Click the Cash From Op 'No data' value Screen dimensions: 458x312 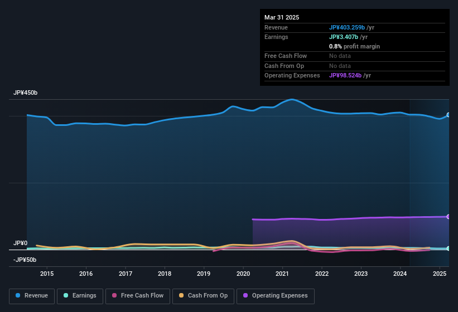pyautogui.click(x=340, y=66)
